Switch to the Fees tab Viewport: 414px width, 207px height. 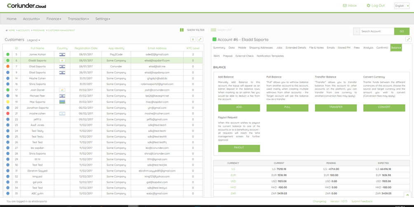357,48
